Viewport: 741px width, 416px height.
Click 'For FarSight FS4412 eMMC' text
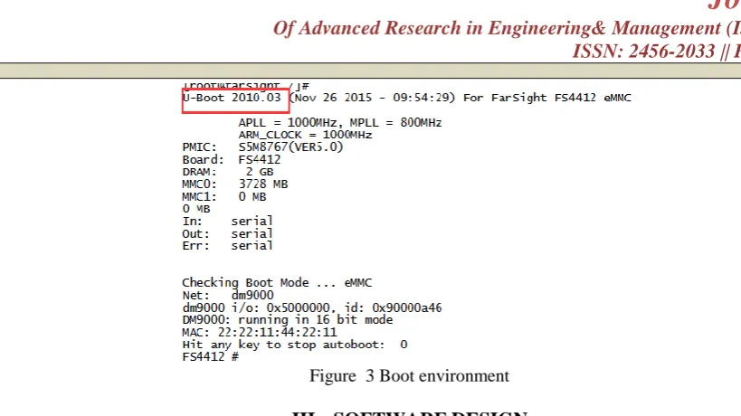coord(547,98)
